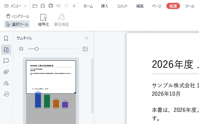The height and width of the screenshot is (124, 199).
Task: Click the 署名検証 signature verification button
Action: (62, 20)
